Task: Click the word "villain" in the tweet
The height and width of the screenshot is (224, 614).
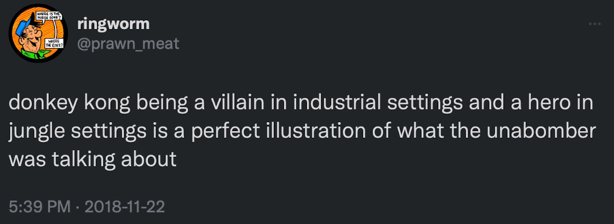Action: click(x=229, y=105)
